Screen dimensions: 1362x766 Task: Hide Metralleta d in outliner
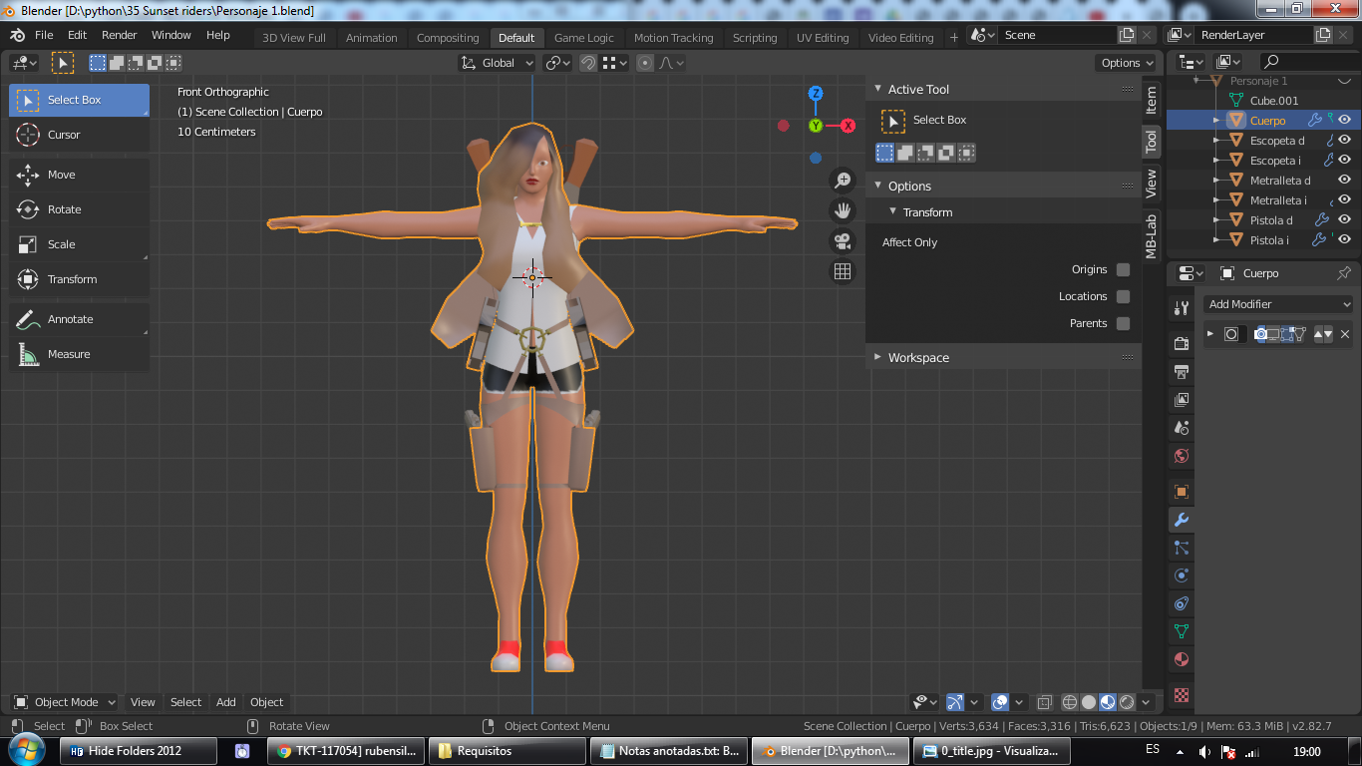pyautogui.click(x=1345, y=180)
